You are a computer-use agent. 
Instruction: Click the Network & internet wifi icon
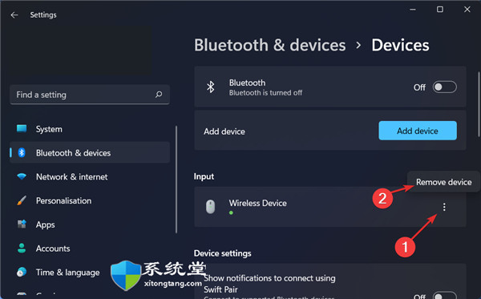tap(22, 176)
